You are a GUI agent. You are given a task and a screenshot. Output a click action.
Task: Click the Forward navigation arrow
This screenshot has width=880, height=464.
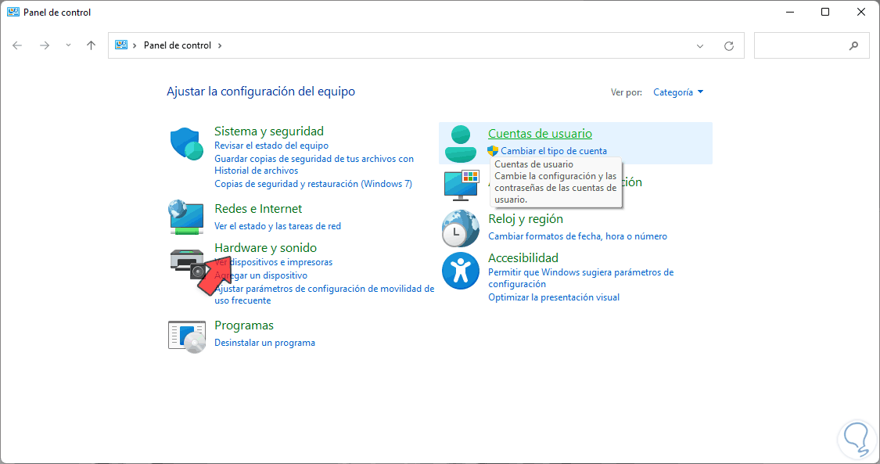click(x=45, y=45)
